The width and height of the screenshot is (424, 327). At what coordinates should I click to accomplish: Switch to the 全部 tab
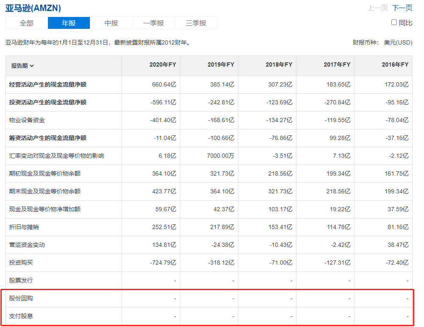tap(26, 23)
